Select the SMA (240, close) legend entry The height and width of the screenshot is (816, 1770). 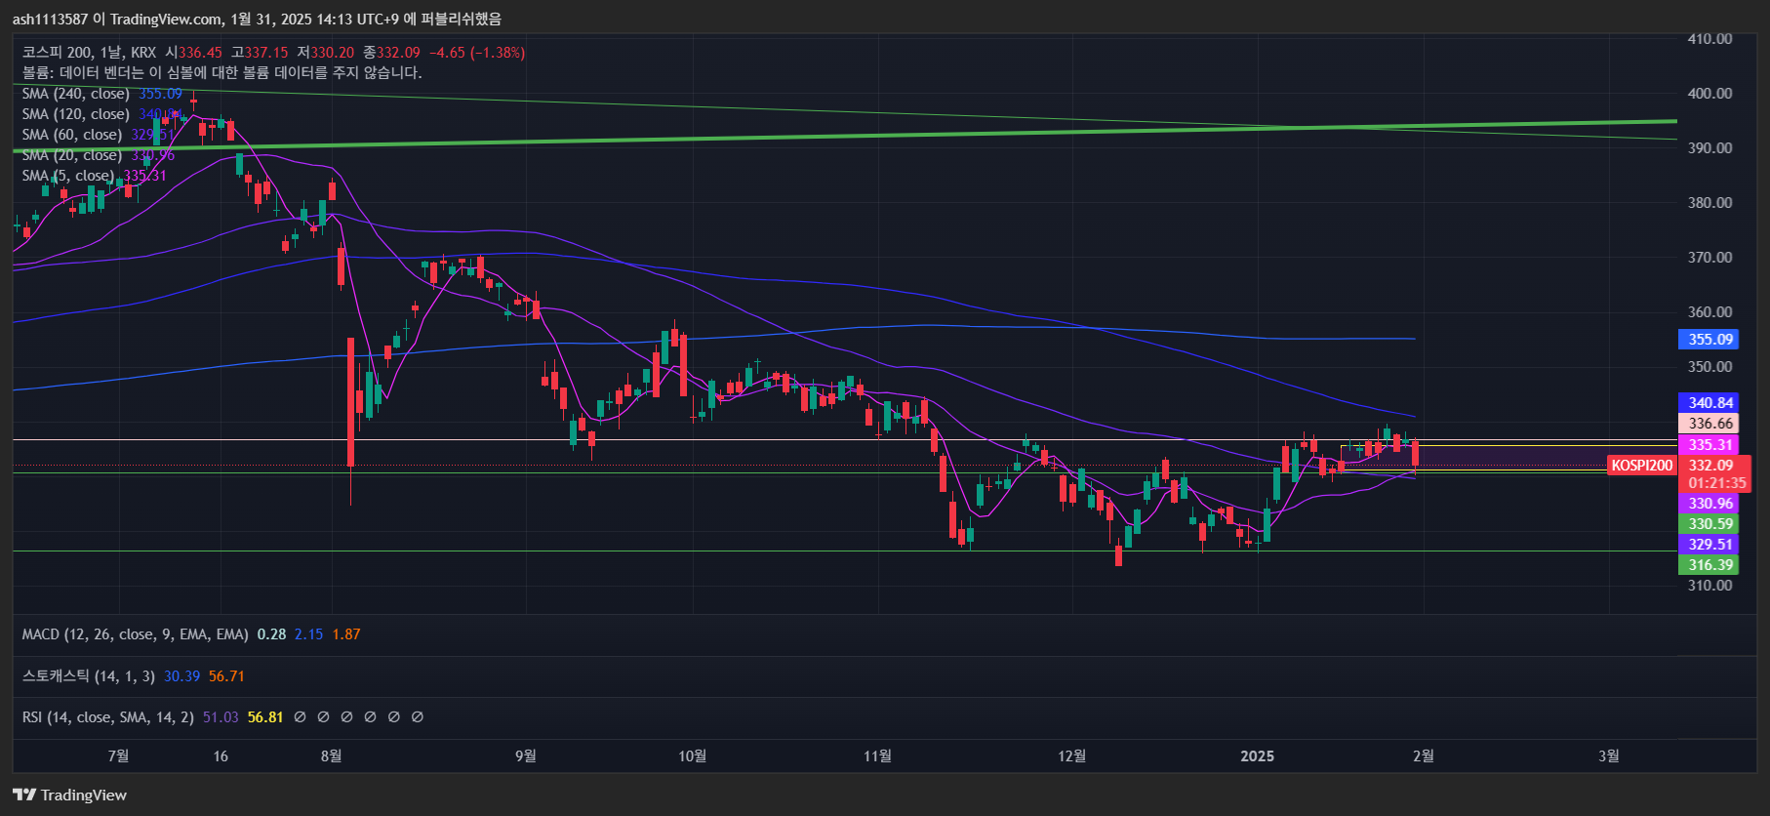75,94
